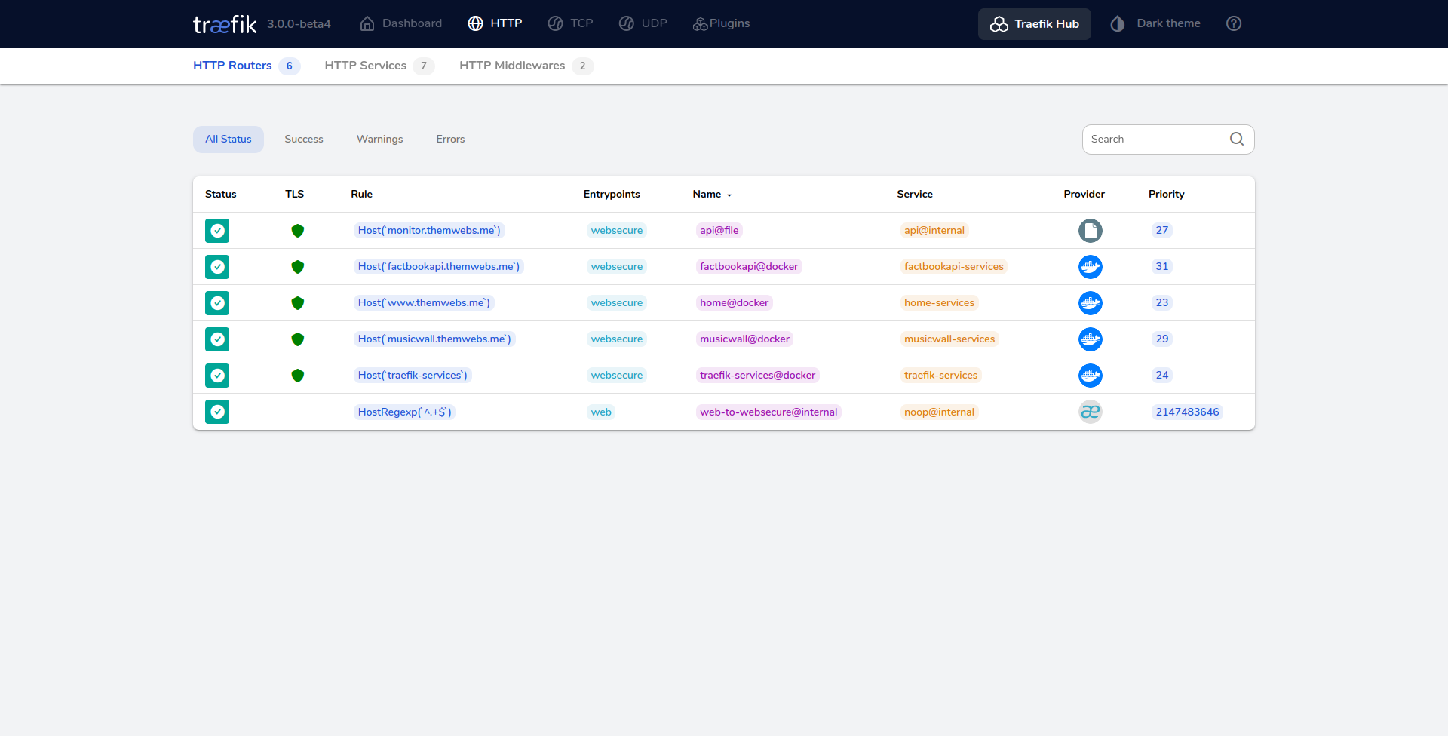Go to the TCP section

tap(571, 23)
